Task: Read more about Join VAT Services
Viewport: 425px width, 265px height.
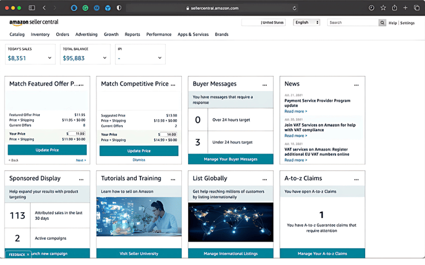Action: click(296, 136)
